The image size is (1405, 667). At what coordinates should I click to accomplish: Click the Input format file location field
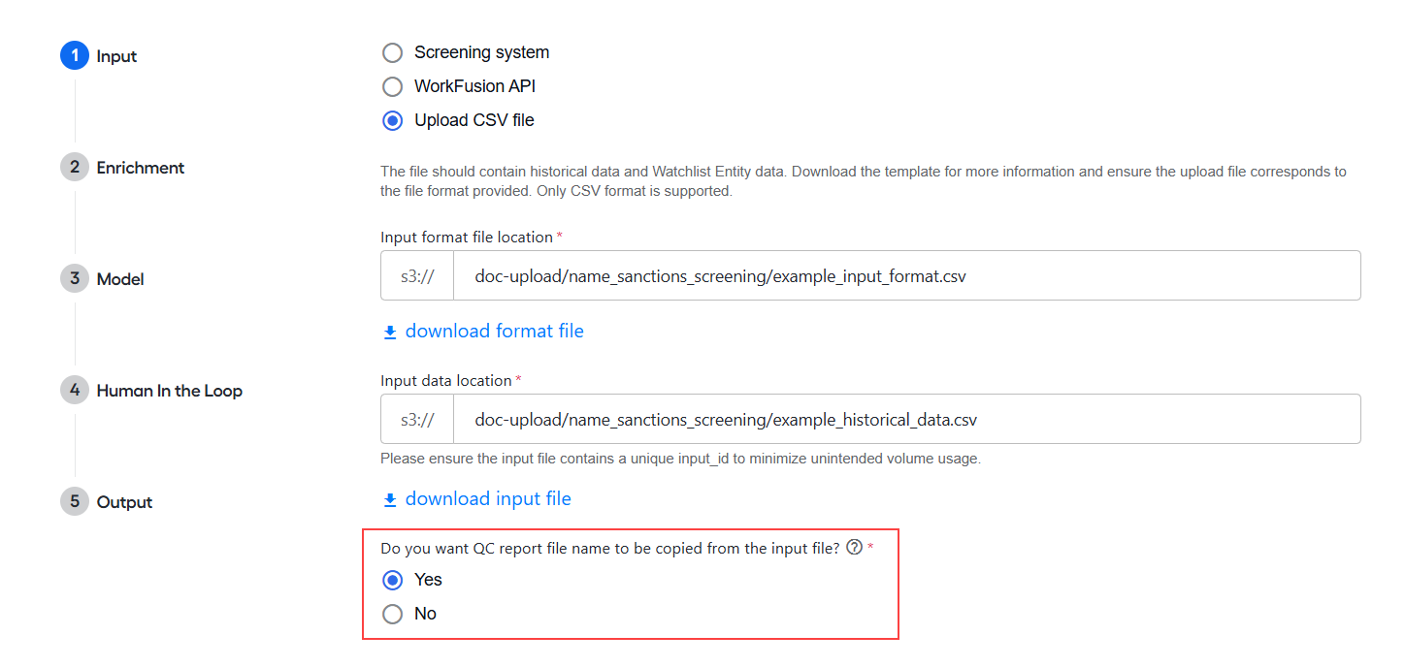tap(870, 275)
